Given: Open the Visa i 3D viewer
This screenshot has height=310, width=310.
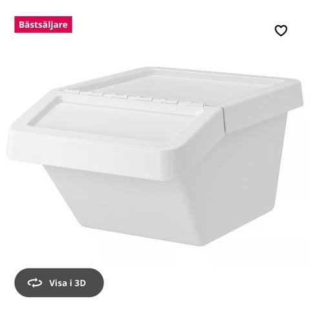Looking at the screenshot, I should (59, 283).
